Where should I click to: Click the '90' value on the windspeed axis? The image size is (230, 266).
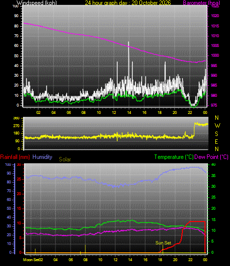16,16
